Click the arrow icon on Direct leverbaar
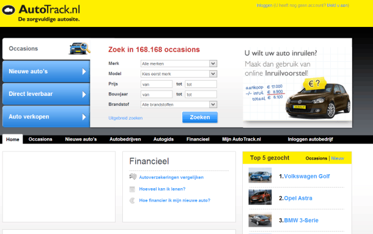The height and width of the screenshot is (234, 373). coord(84,95)
